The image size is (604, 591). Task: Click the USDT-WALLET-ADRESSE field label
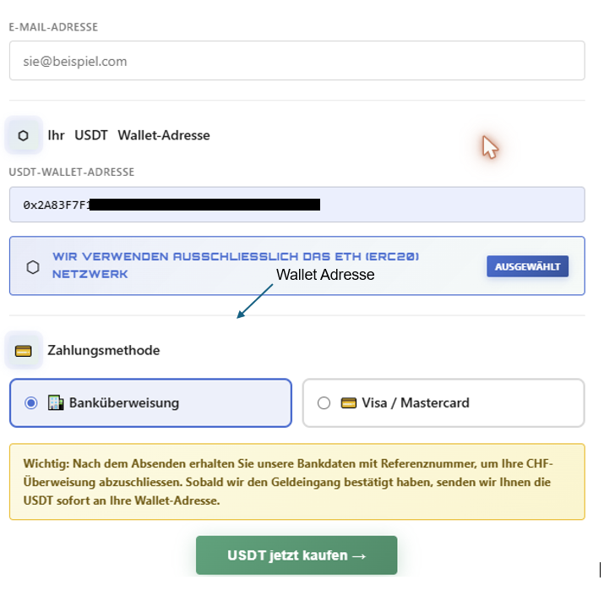[72, 172]
